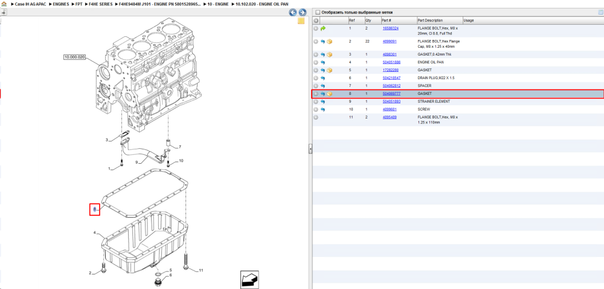Click package box icon on part 17282280 row
The width and height of the screenshot is (604, 289).
pyautogui.click(x=329, y=70)
